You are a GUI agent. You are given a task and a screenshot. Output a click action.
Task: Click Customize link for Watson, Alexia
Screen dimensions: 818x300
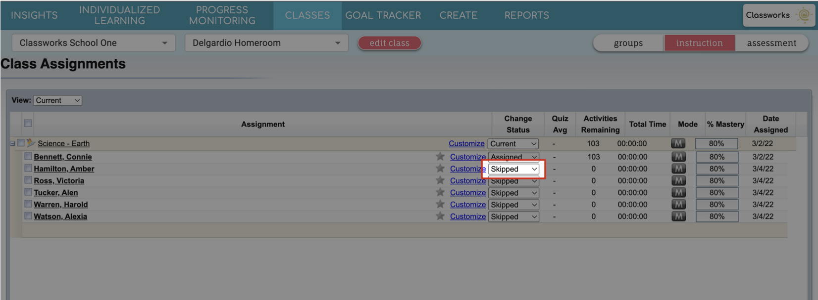468,216
